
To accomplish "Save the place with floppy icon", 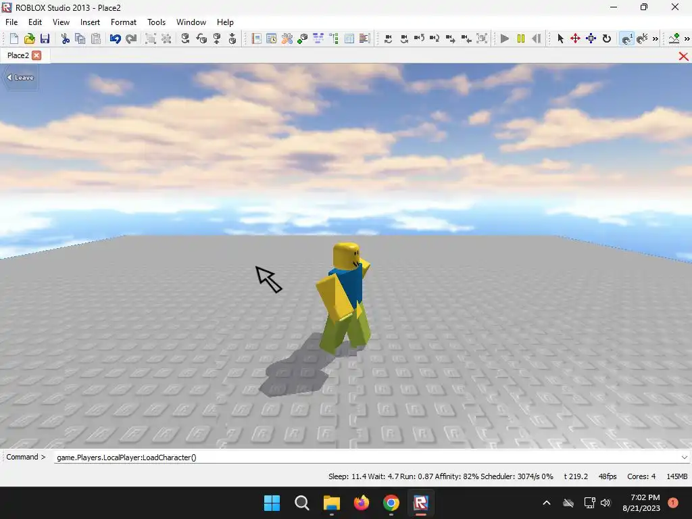I will coord(45,39).
